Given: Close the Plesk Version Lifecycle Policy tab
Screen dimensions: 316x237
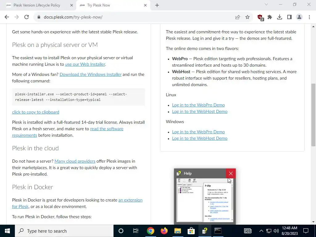Looking at the screenshot, I should pyautogui.click(x=72, y=5).
